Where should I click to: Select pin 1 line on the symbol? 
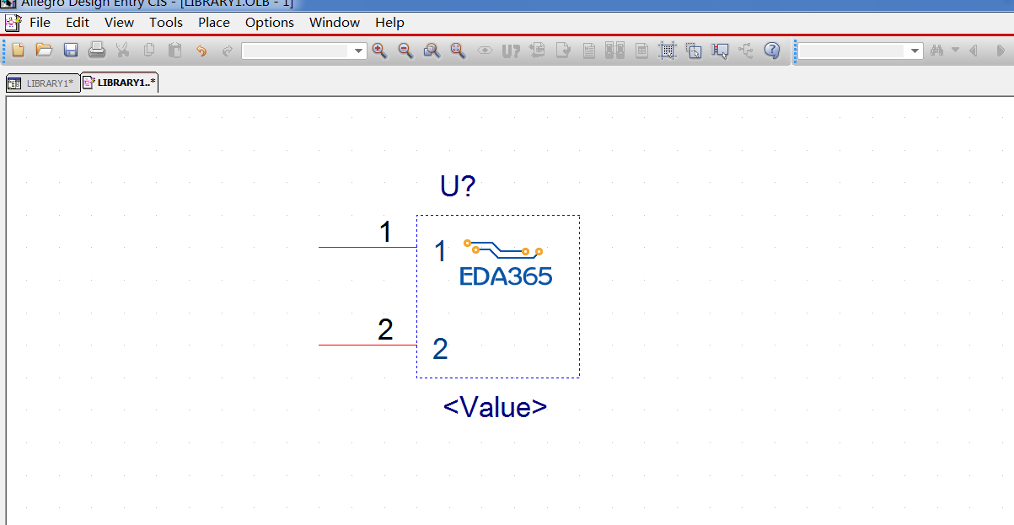368,247
